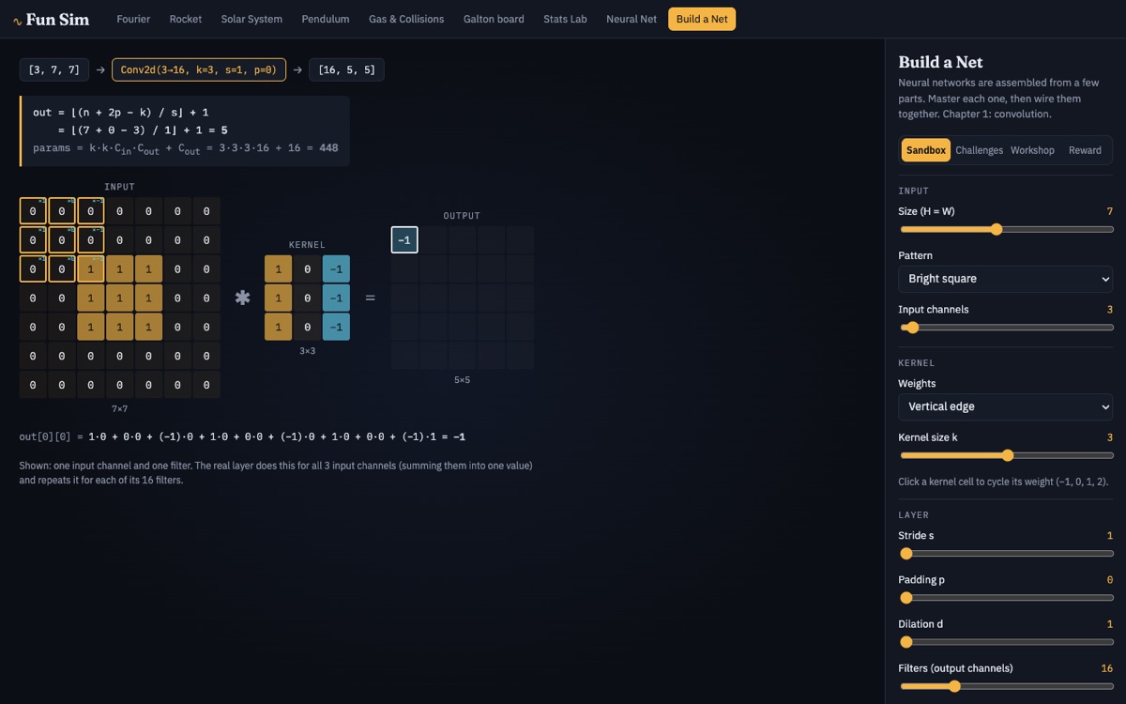Screen dimensions: 1126x704
Task: Click the highlighted Build a Net nav button
Action: (x=702, y=19)
